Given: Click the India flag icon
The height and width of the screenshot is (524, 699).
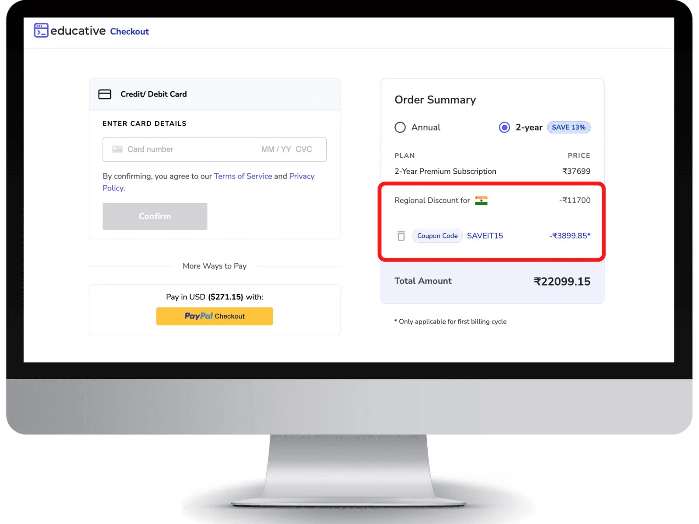Looking at the screenshot, I should (x=481, y=200).
